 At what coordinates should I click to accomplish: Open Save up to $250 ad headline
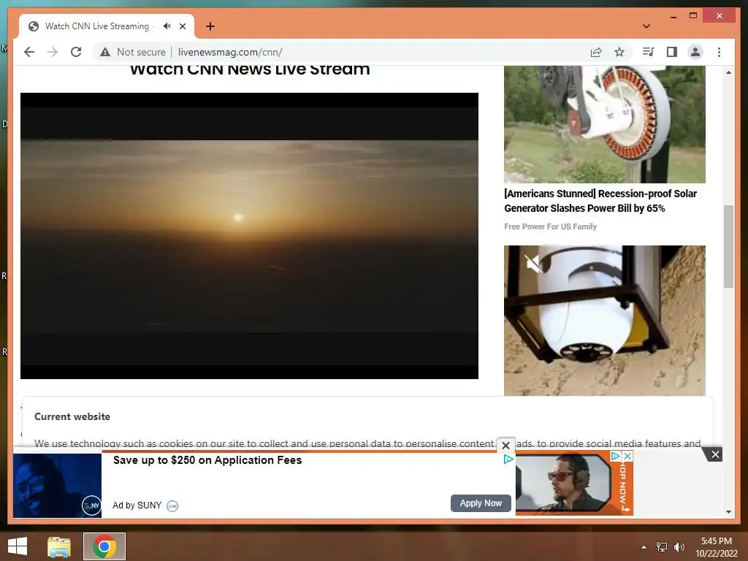pyautogui.click(x=207, y=460)
